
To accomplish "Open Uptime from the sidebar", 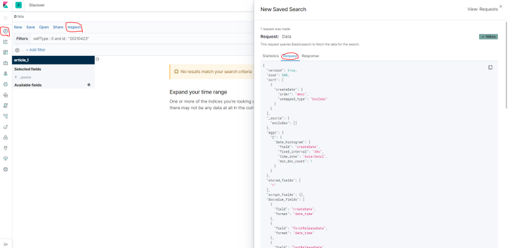I will [5, 127].
